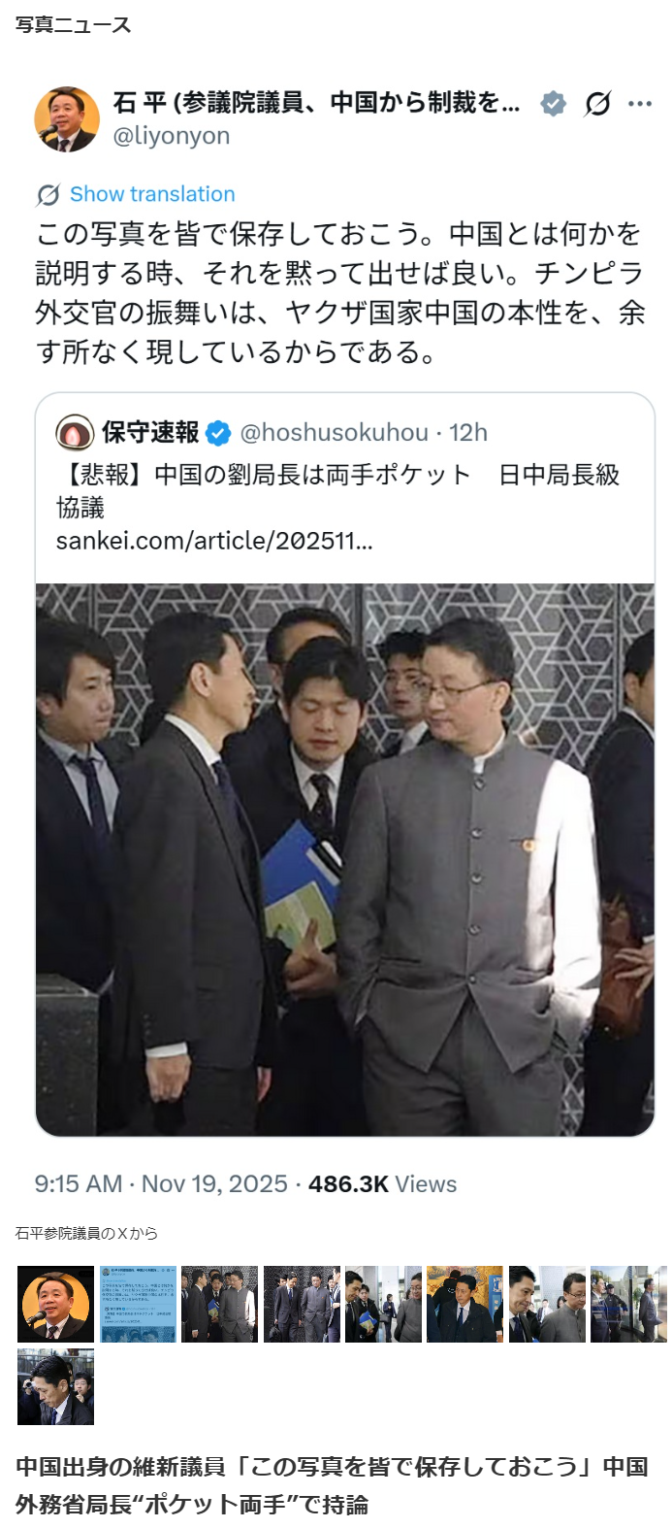Open the @hoshusokuhou handle
This screenshot has width=672, height=1528.
click(335, 433)
